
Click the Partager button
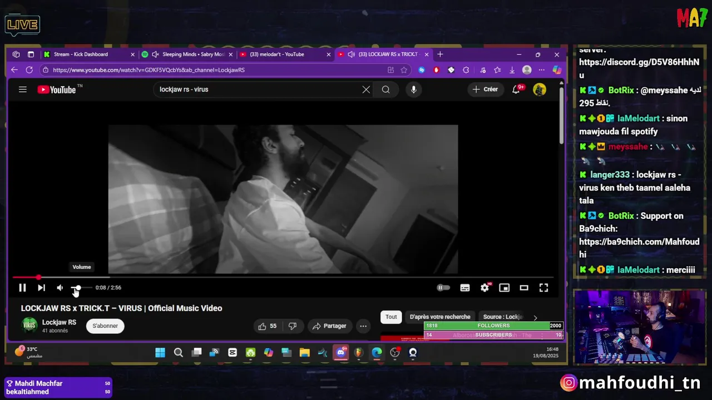click(x=329, y=326)
